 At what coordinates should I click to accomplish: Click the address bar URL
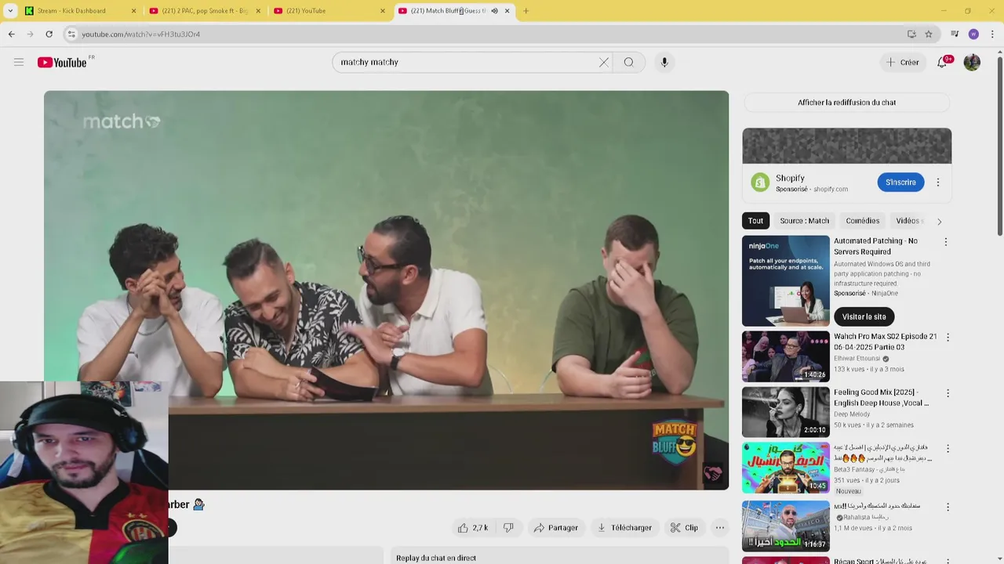coord(141,34)
